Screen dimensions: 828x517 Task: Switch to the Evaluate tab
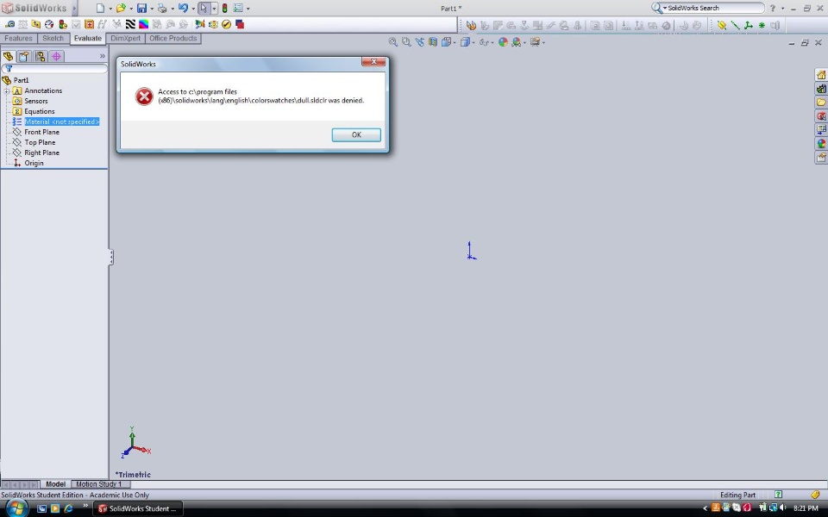(88, 39)
